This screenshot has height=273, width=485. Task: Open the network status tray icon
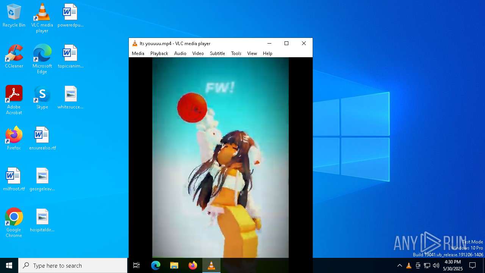(427, 265)
